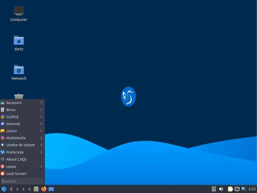
Task: Select the dartz icon label text
Action: click(19, 49)
